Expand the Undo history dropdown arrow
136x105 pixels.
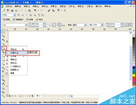38,11
